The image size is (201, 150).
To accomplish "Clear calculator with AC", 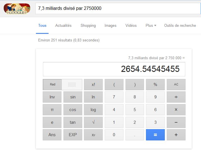I will (176, 85).
